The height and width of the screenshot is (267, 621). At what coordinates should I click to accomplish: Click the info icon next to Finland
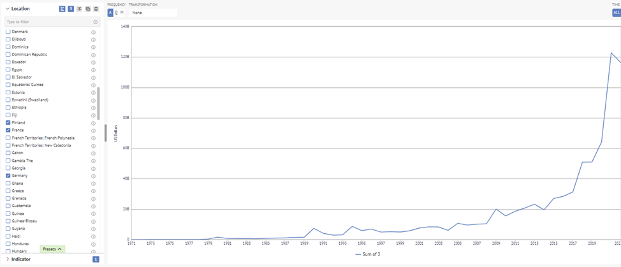[94, 123]
